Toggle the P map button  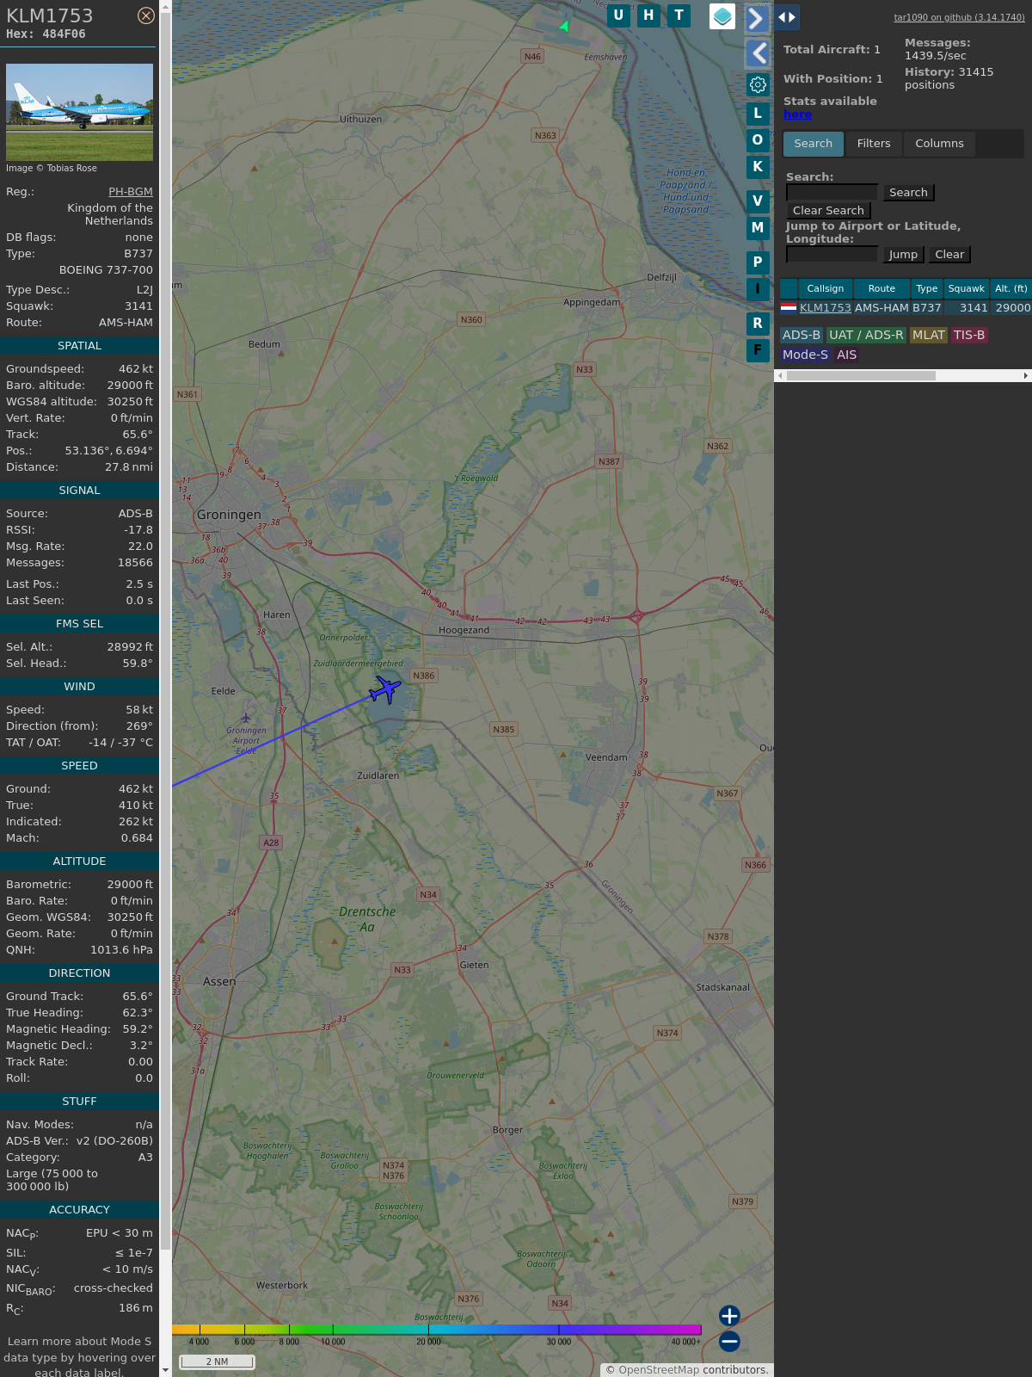coord(758,262)
